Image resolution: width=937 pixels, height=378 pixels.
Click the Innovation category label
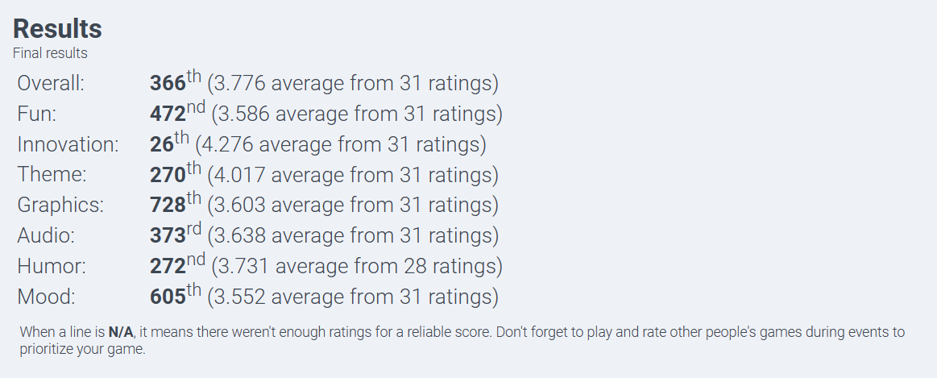click(x=68, y=144)
